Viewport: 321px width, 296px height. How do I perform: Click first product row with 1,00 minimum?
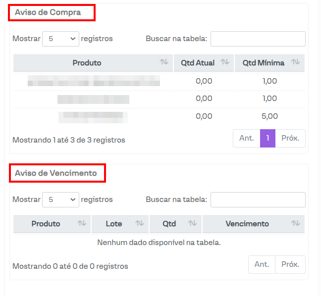tap(94, 81)
